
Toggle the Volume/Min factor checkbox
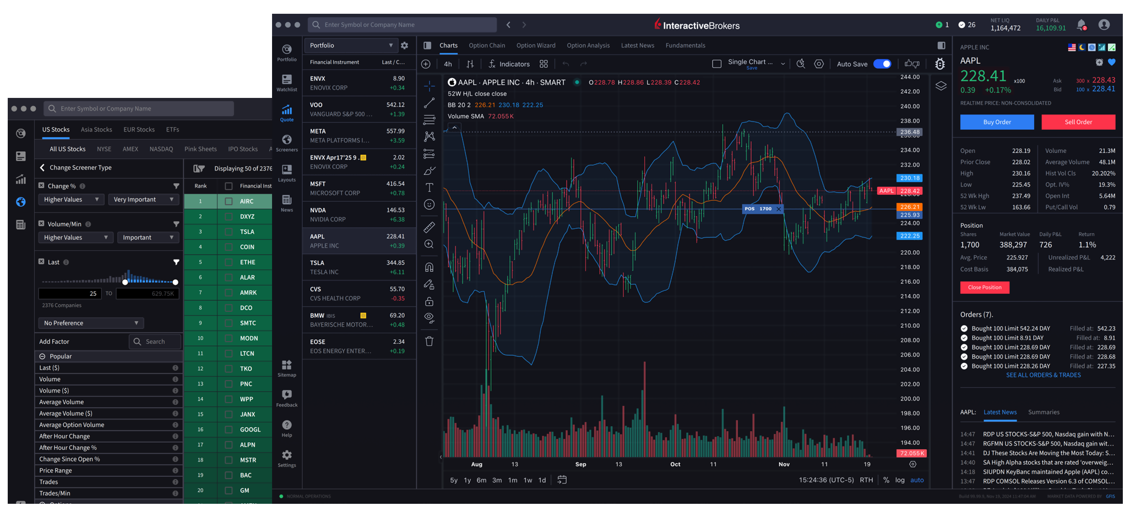[x=41, y=223]
